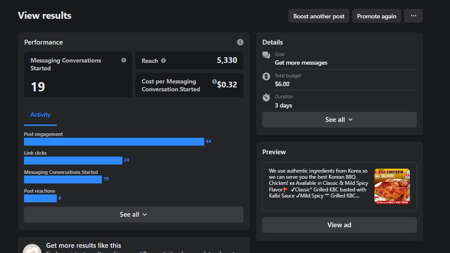Select the Activity tab
This screenshot has width=450, height=253.
point(41,114)
